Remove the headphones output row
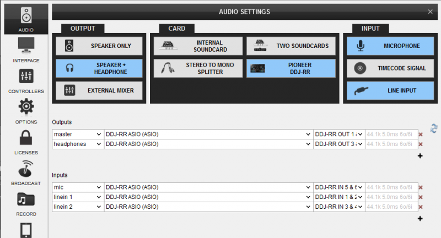This screenshot has height=238, width=441. coord(421,144)
